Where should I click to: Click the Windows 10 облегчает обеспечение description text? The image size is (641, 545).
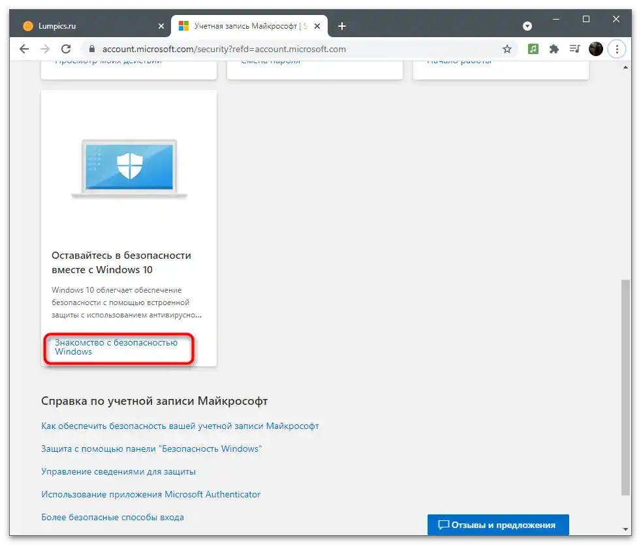coord(127,302)
